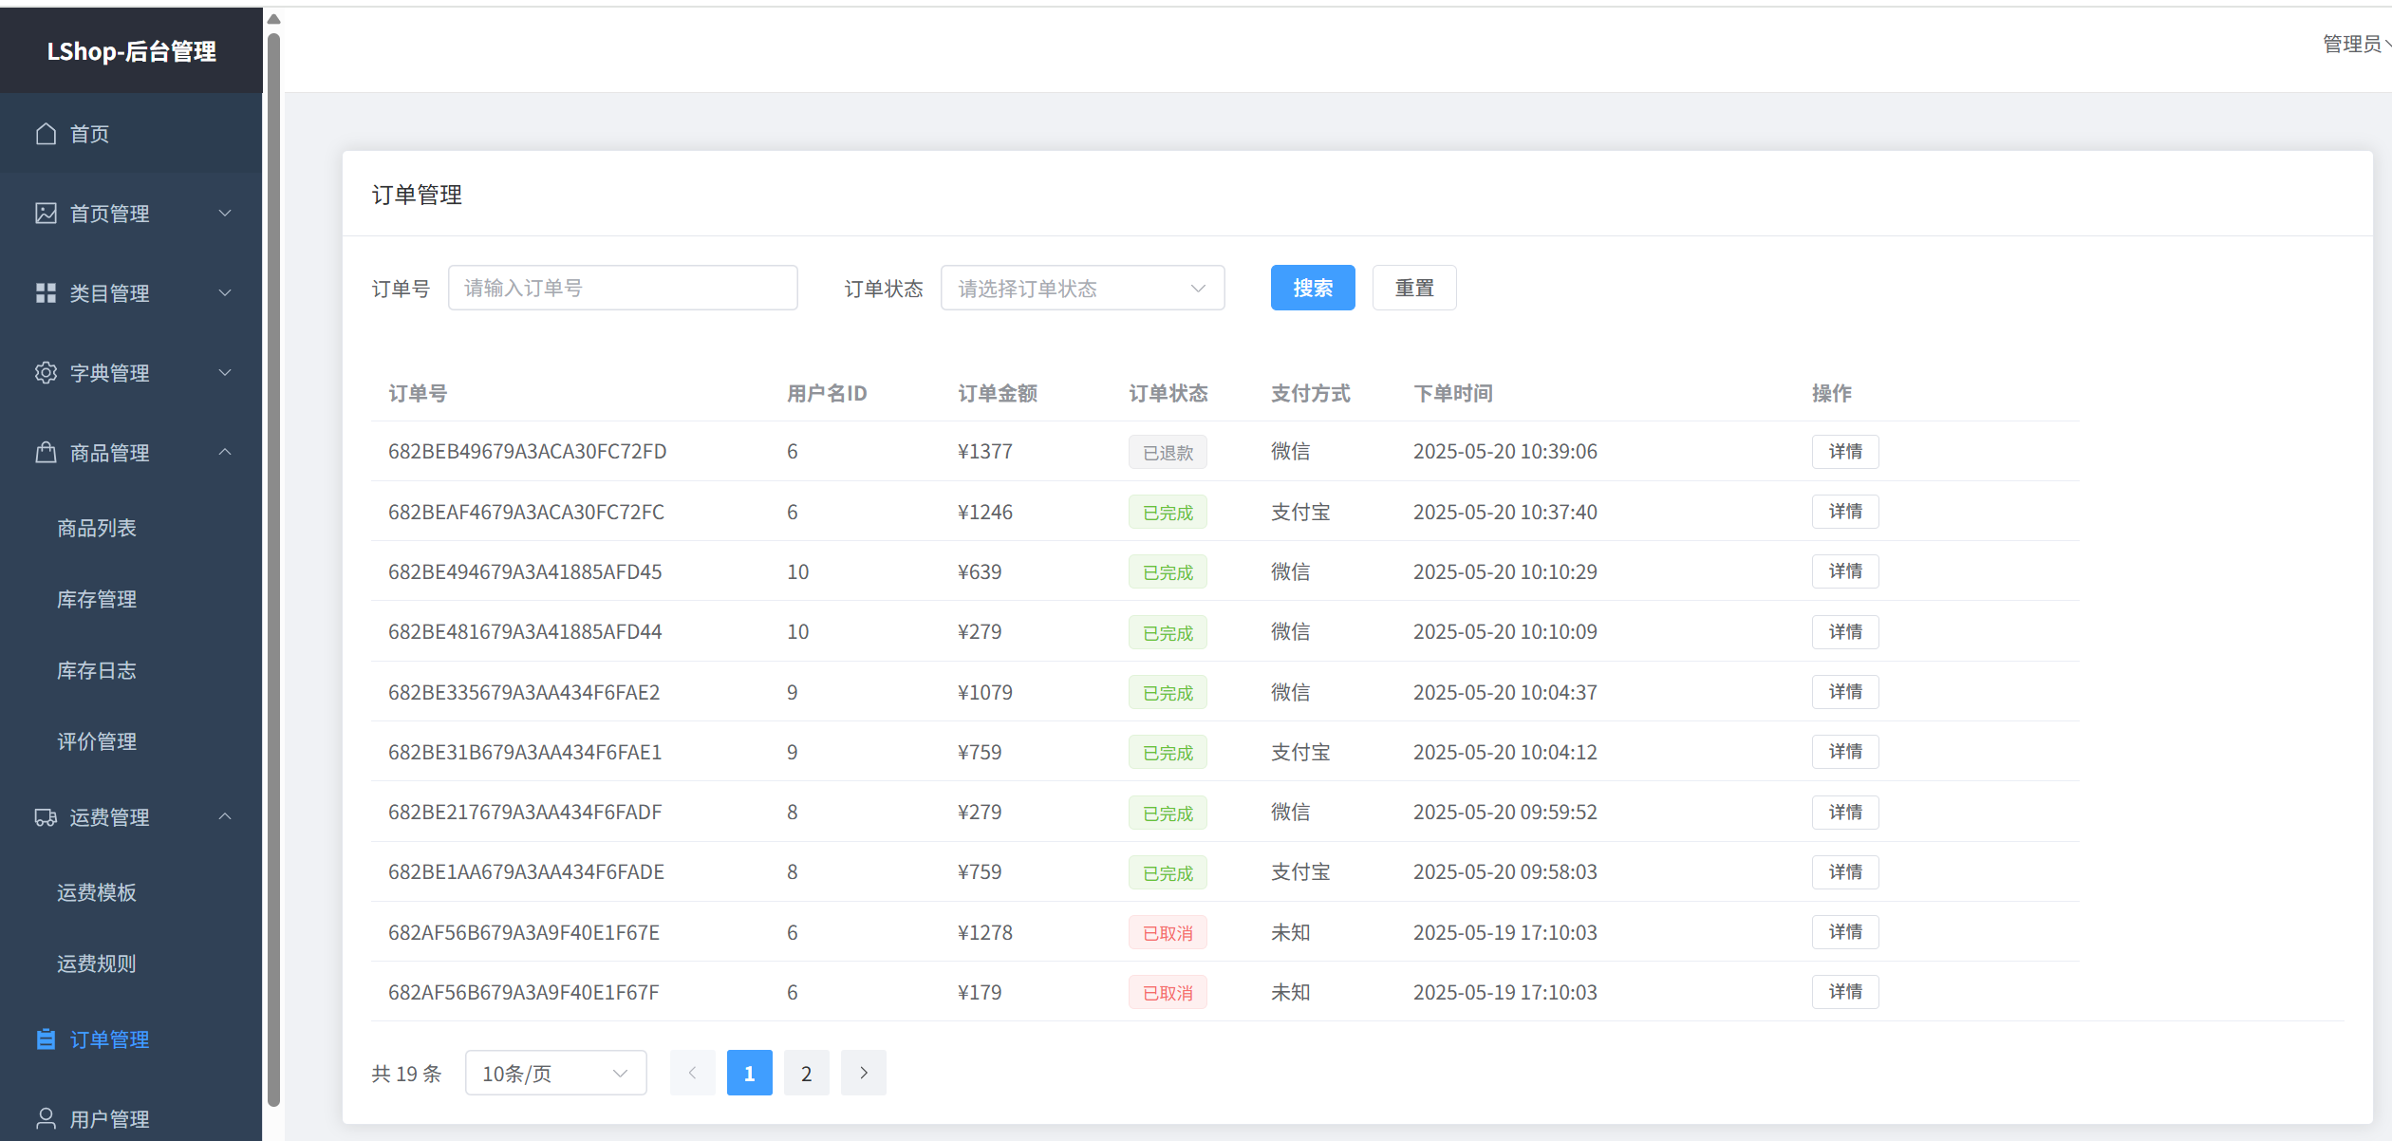Click the gear icon for 字典管理

[46, 373]
